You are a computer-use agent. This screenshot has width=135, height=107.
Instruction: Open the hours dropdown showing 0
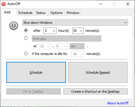coord(50,31)
